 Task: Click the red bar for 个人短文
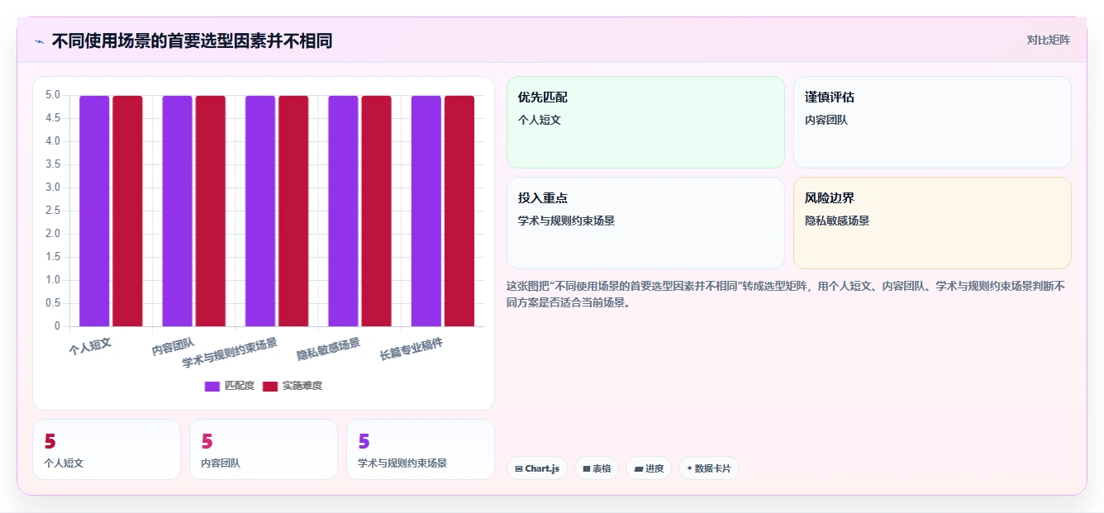pos(127,211)
